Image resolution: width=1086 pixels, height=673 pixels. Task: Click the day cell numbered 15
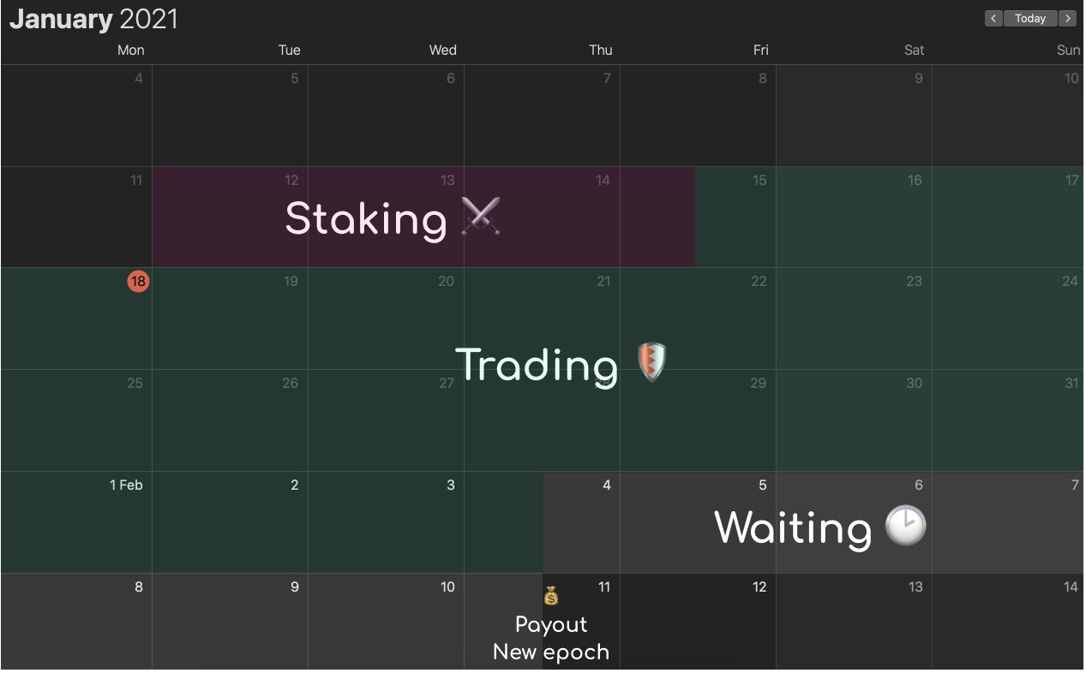tap(699, 217)
